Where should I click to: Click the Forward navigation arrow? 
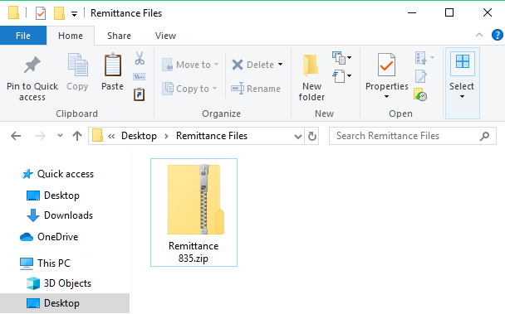[40, 136]
